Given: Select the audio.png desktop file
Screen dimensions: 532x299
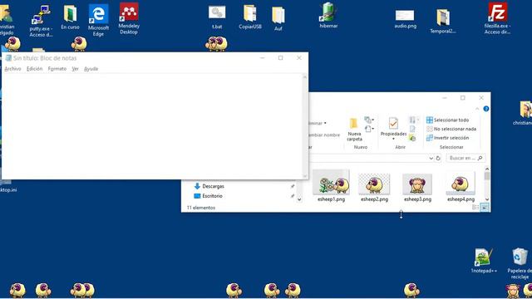Looking at the screenshot, I should pyautogui.click(x=405, y=19).
